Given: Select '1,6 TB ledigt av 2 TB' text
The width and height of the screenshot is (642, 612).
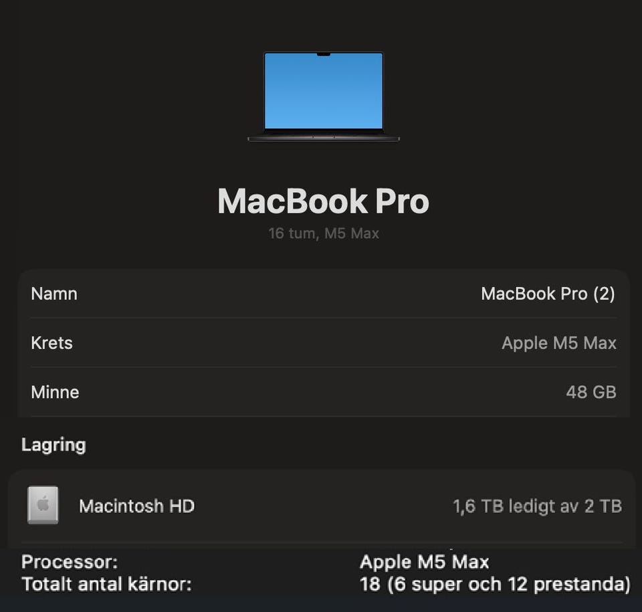Looking at the screenshot, I should click(537, 507).
